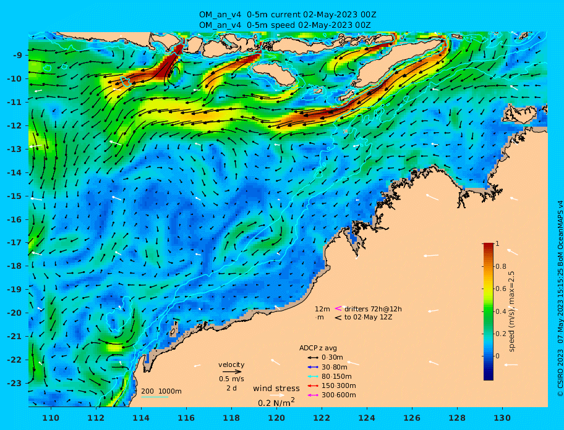
Task: Click the "wind stress" label
Action: pos(276,389)
